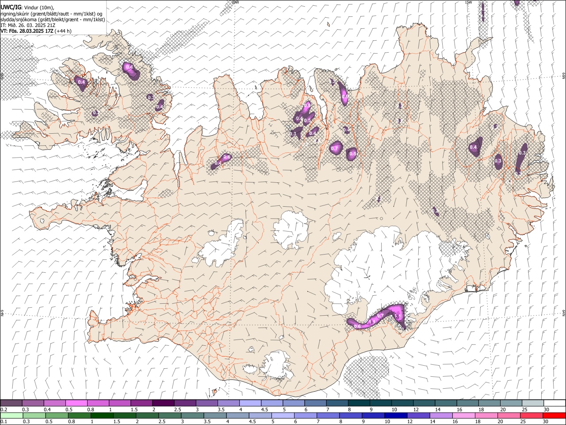Click the pale green lower swatch labeled 0.1
The width and height of the screenshot is (566, 425).
(x=11, y=416)
